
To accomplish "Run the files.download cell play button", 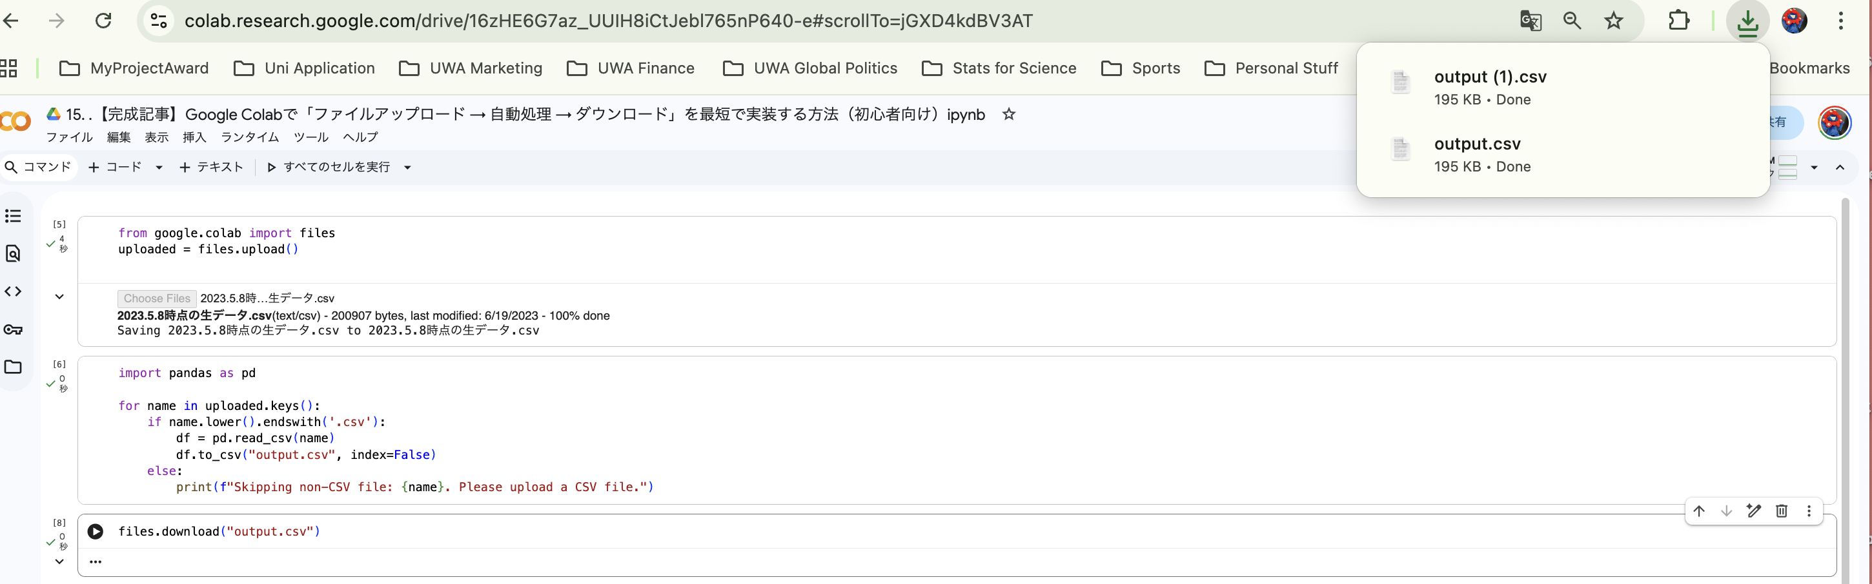I will 95,532.
